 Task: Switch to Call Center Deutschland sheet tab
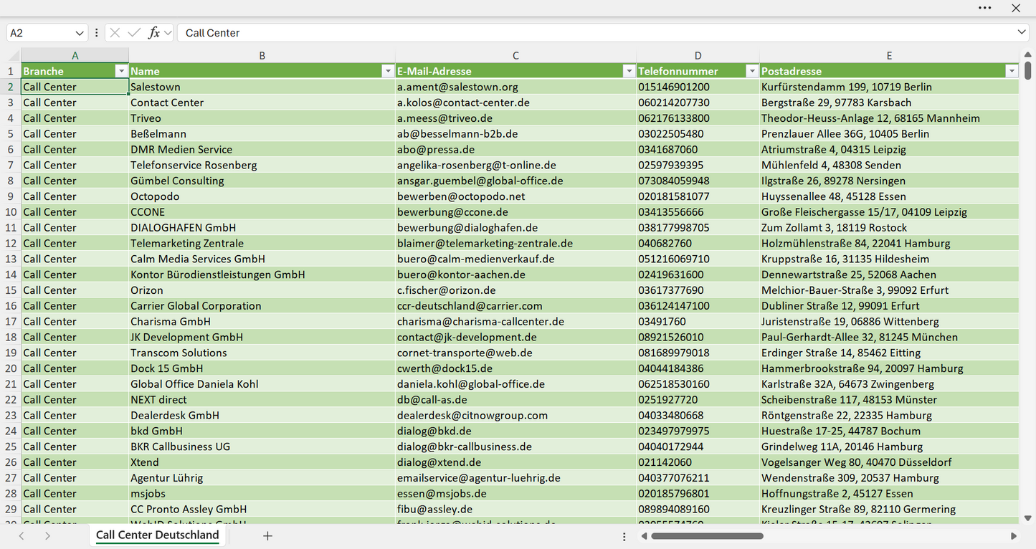coord(157,535)
